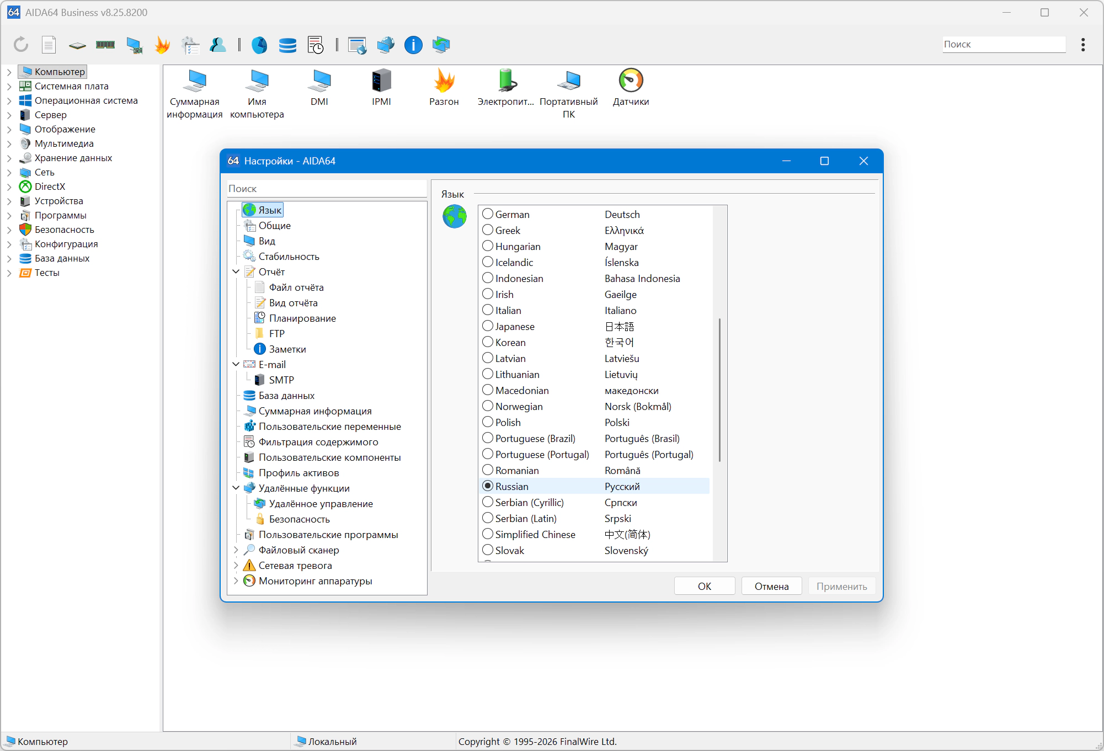
Task: Select the German language radio button
Action: [x=488, y=214]
